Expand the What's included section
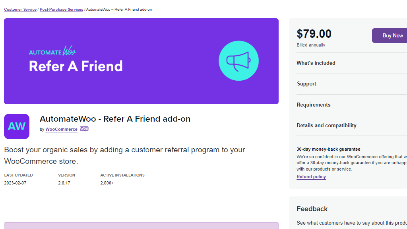Screen dimensions: 407x229 [316, 63]
